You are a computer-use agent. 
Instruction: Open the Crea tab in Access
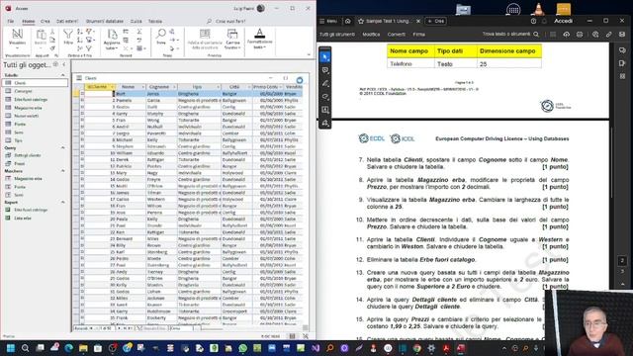[45, 21]
